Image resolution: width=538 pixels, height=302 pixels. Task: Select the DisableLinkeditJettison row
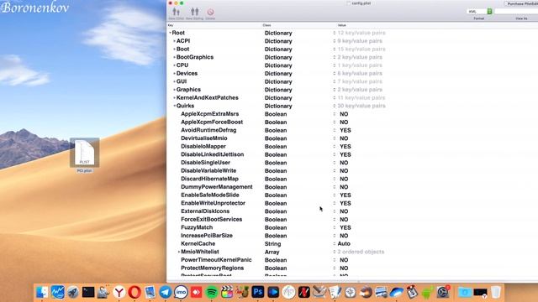click(352, 154)
